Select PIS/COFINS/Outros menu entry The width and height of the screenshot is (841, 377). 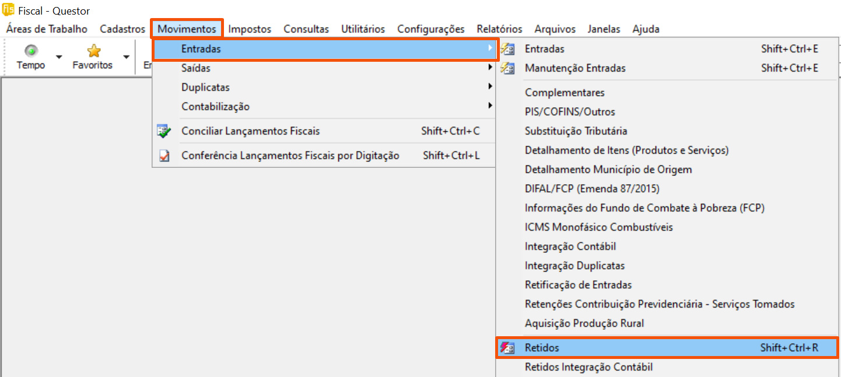570,112
